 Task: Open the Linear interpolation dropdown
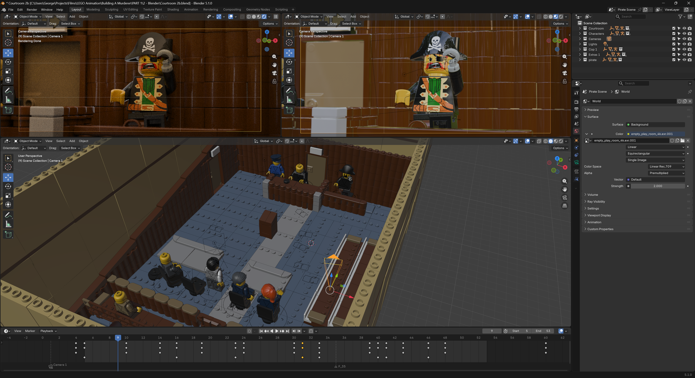[x=655, y=147]
